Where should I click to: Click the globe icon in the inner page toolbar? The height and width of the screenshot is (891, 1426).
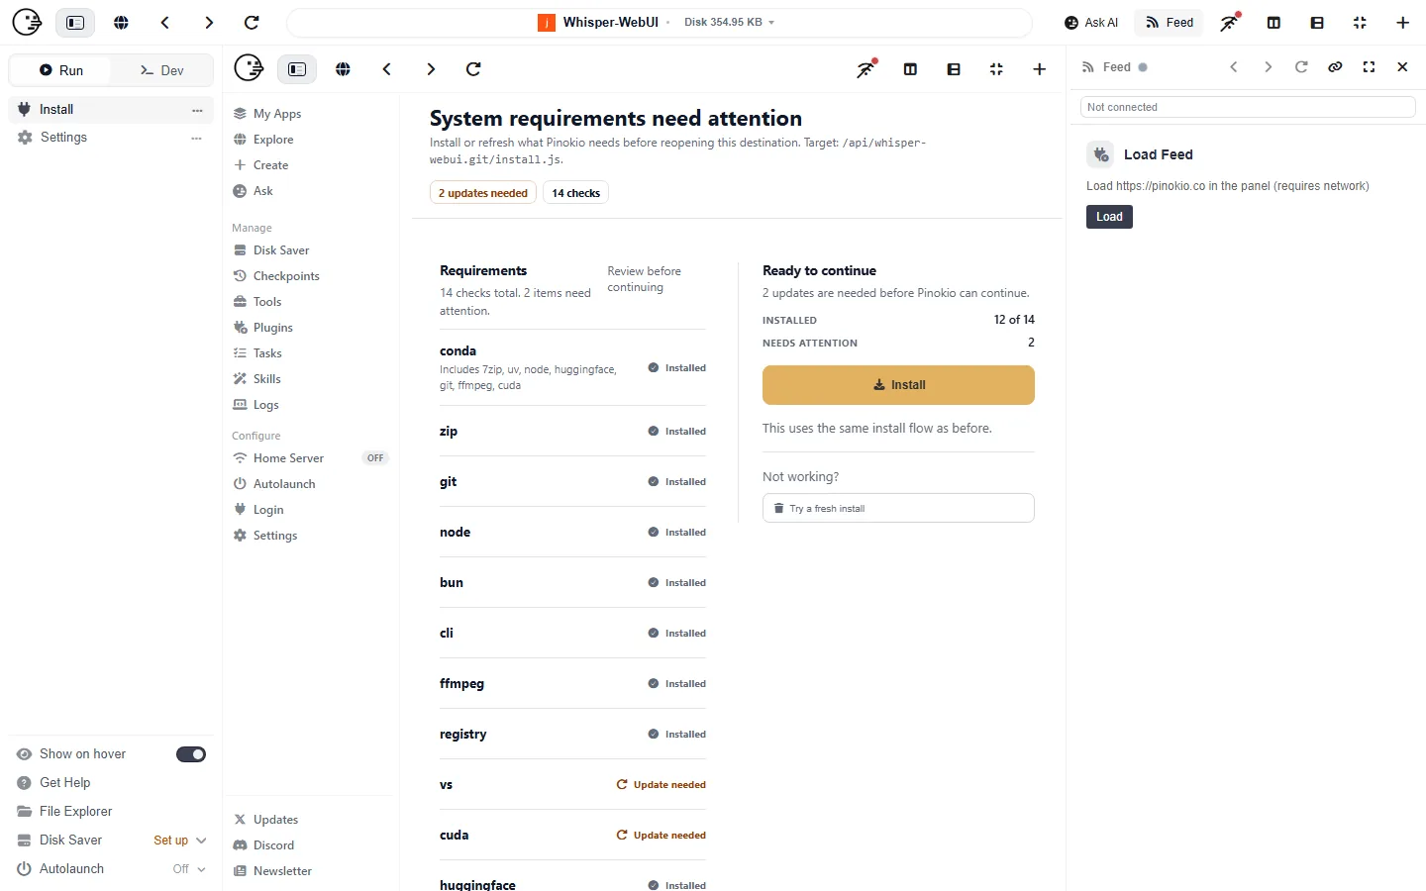pos(343,69)
